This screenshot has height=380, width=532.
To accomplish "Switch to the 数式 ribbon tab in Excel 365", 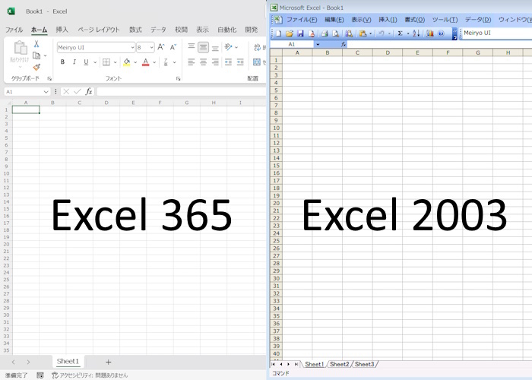I will [x=135, y=30].
